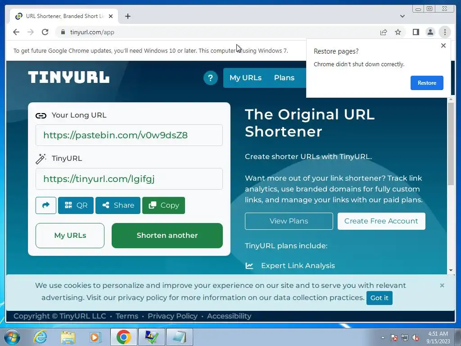Expand the tab search chevron
The height and width of the screenshot is (346, 461).
tap(402, 16)
